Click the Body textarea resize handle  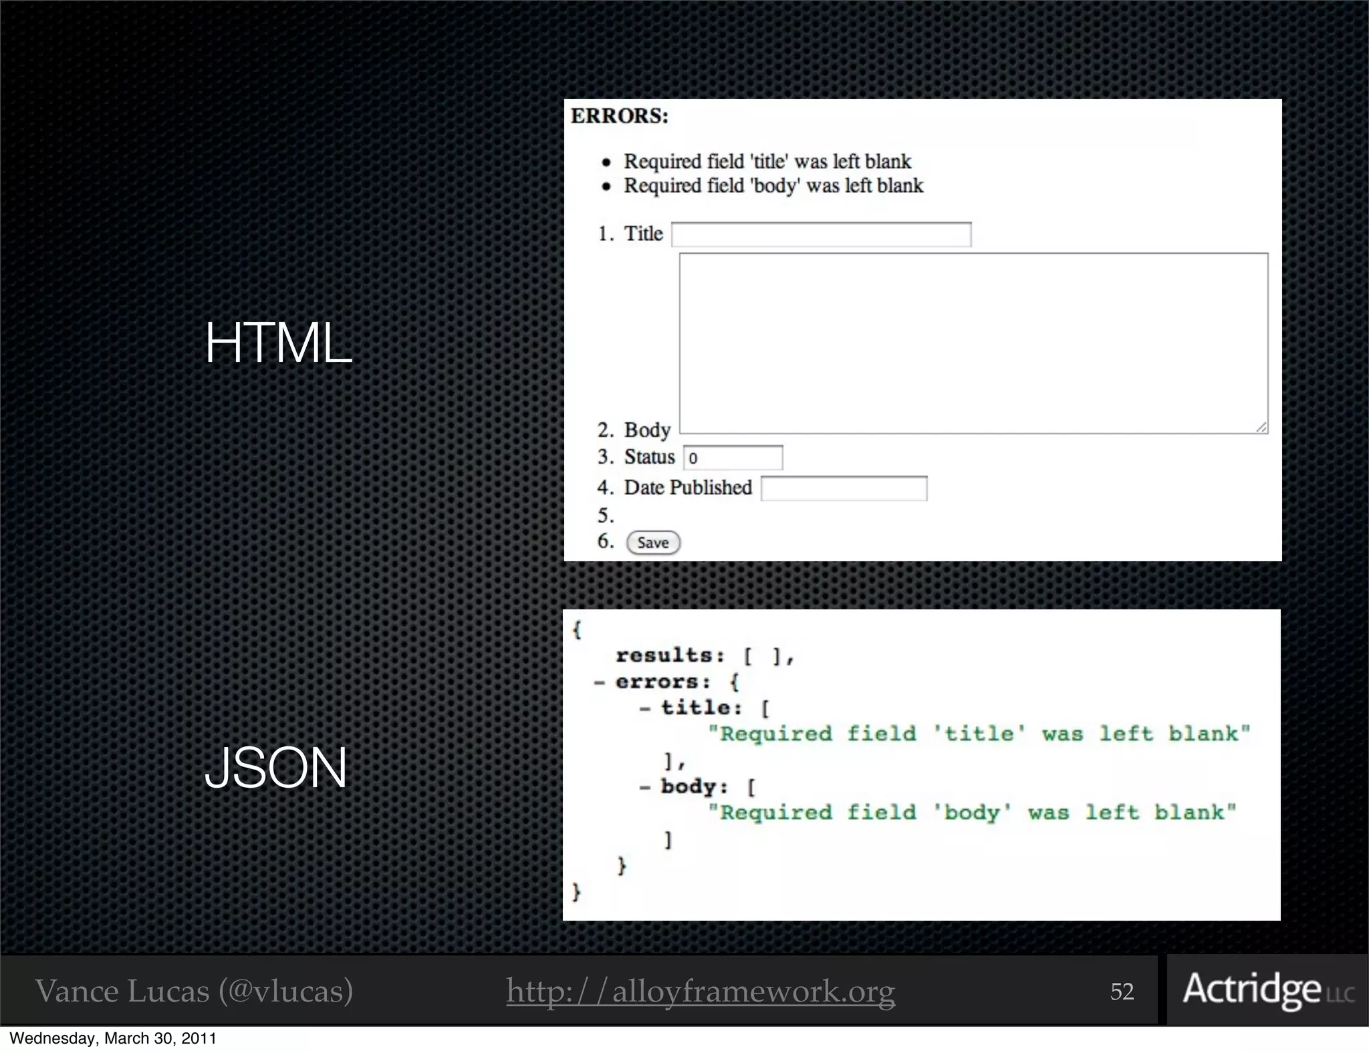[1261, 428]
